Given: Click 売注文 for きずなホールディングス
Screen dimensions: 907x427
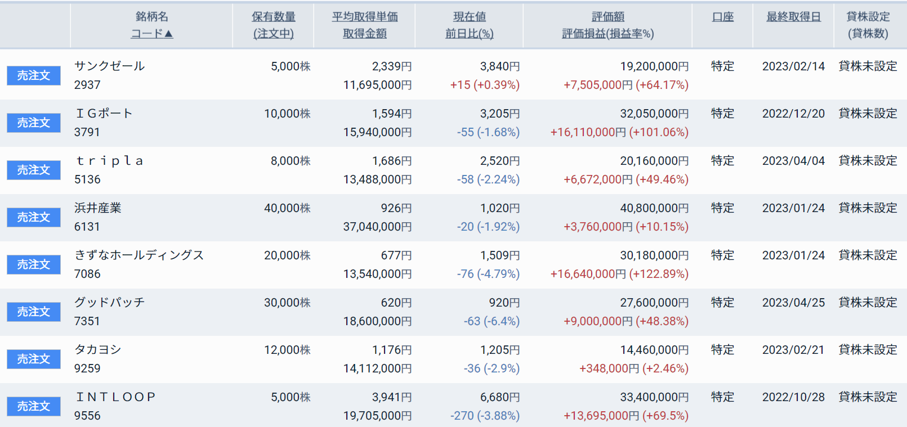Looking at the screenshot, I should pos(34,264).
